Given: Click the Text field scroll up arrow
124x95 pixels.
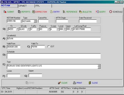Looking at the screenshot, I should click(99, 66).
